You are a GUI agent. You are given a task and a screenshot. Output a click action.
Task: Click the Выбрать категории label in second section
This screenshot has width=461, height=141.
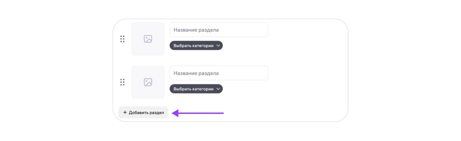click(x=193, y=89)
